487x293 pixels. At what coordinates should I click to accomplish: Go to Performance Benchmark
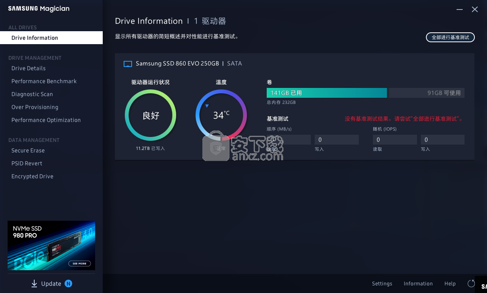44,81
